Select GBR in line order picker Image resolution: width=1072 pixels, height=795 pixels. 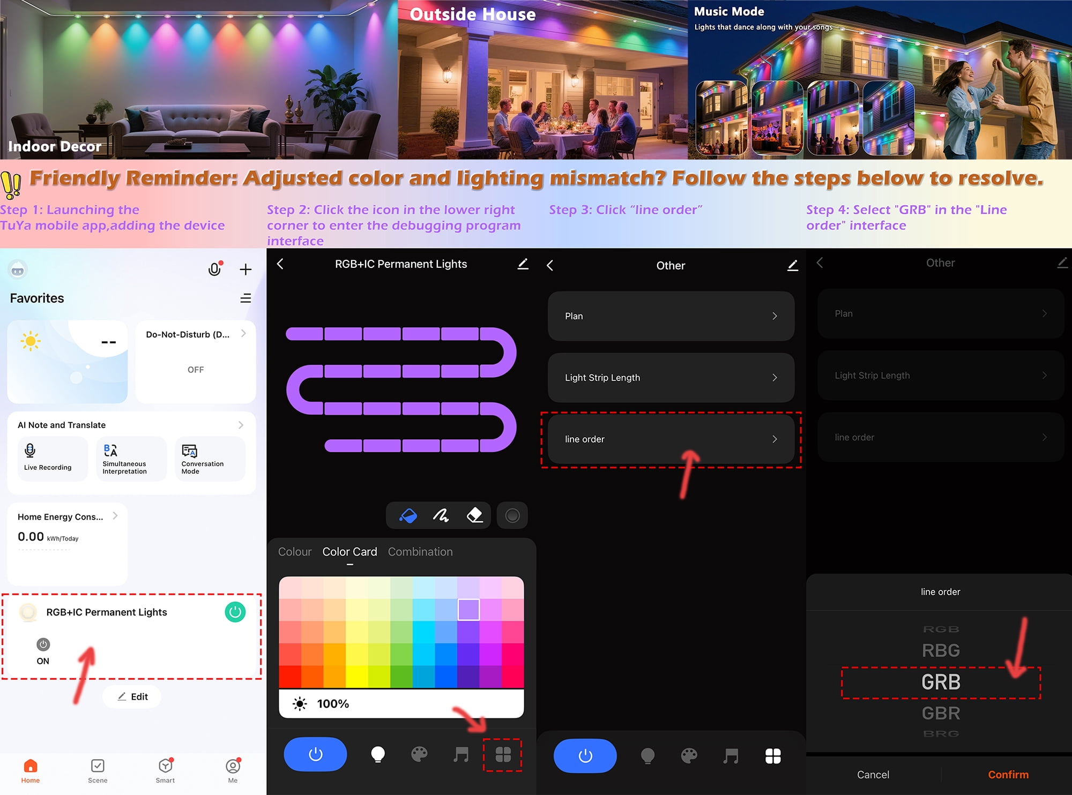tap(941, 714)
